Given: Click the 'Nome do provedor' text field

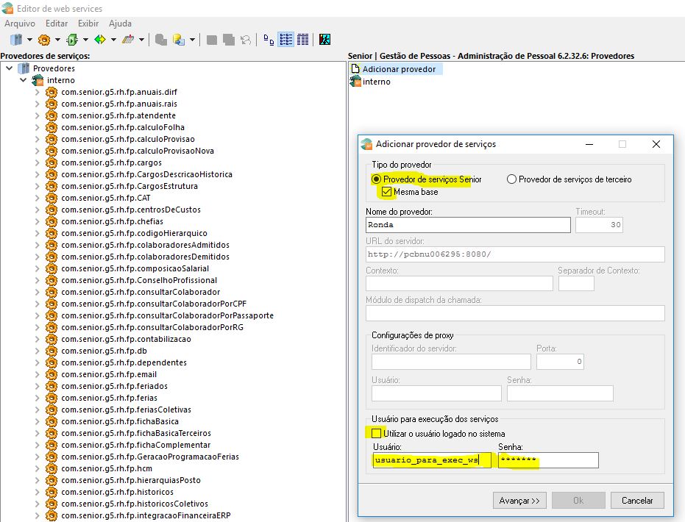Looking at the screenshot, I should (x=468, y=225).
